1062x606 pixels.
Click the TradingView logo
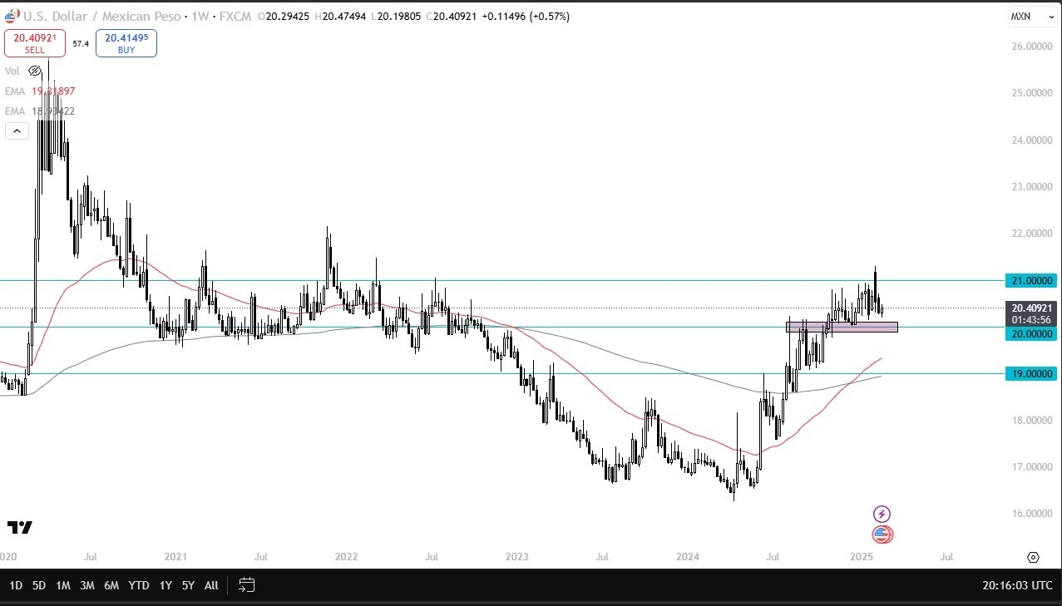pyautogui.click(x=19, y=528)
